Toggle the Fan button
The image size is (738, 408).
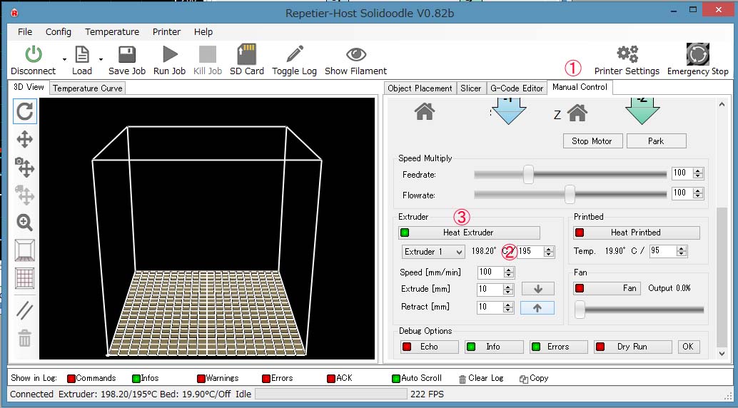coord(607,288)
